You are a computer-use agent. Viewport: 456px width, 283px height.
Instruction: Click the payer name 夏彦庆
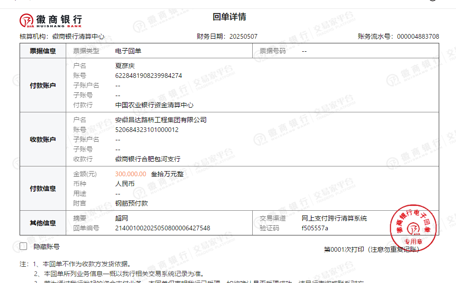click(x=124, y=66)
